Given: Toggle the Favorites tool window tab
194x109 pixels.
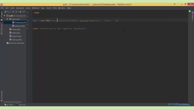Looking at the screenshot, I should click(x=2, y=96).
